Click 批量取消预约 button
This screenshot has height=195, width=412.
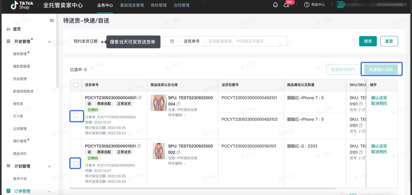point(343,69)
